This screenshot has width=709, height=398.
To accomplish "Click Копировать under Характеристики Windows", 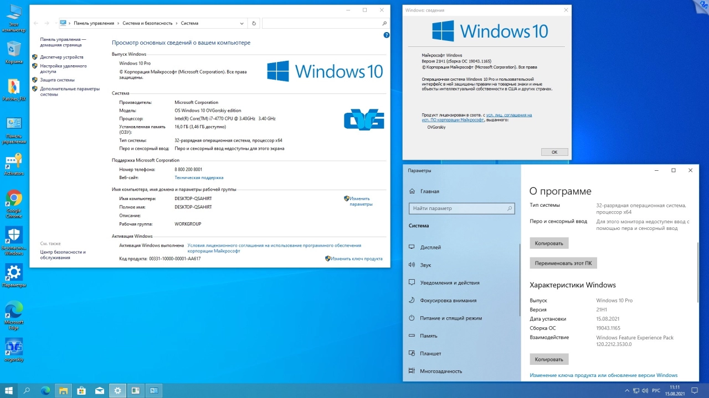I will tap(549, 359).
